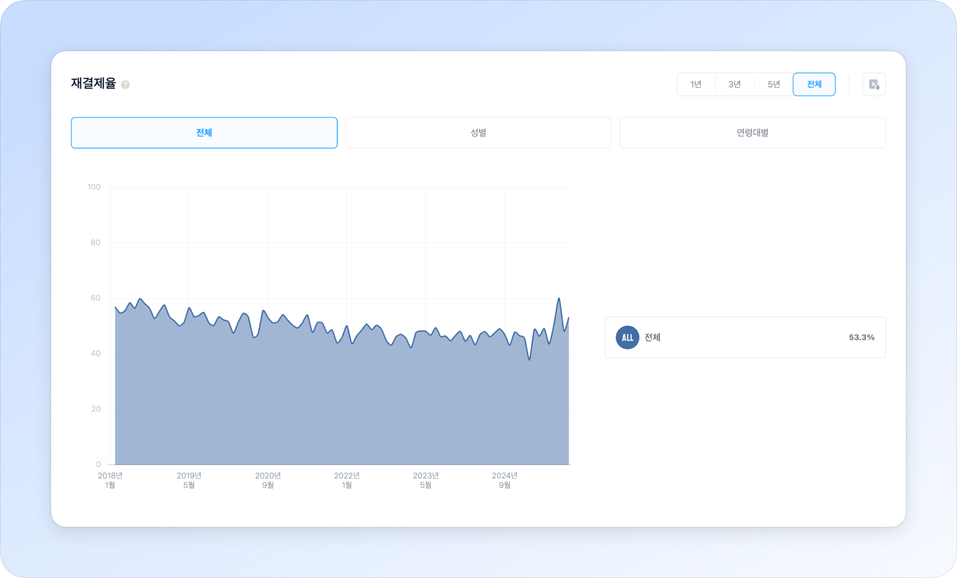Click the 2024년 9월 x-axis label
957x578 pixels.
504,480
